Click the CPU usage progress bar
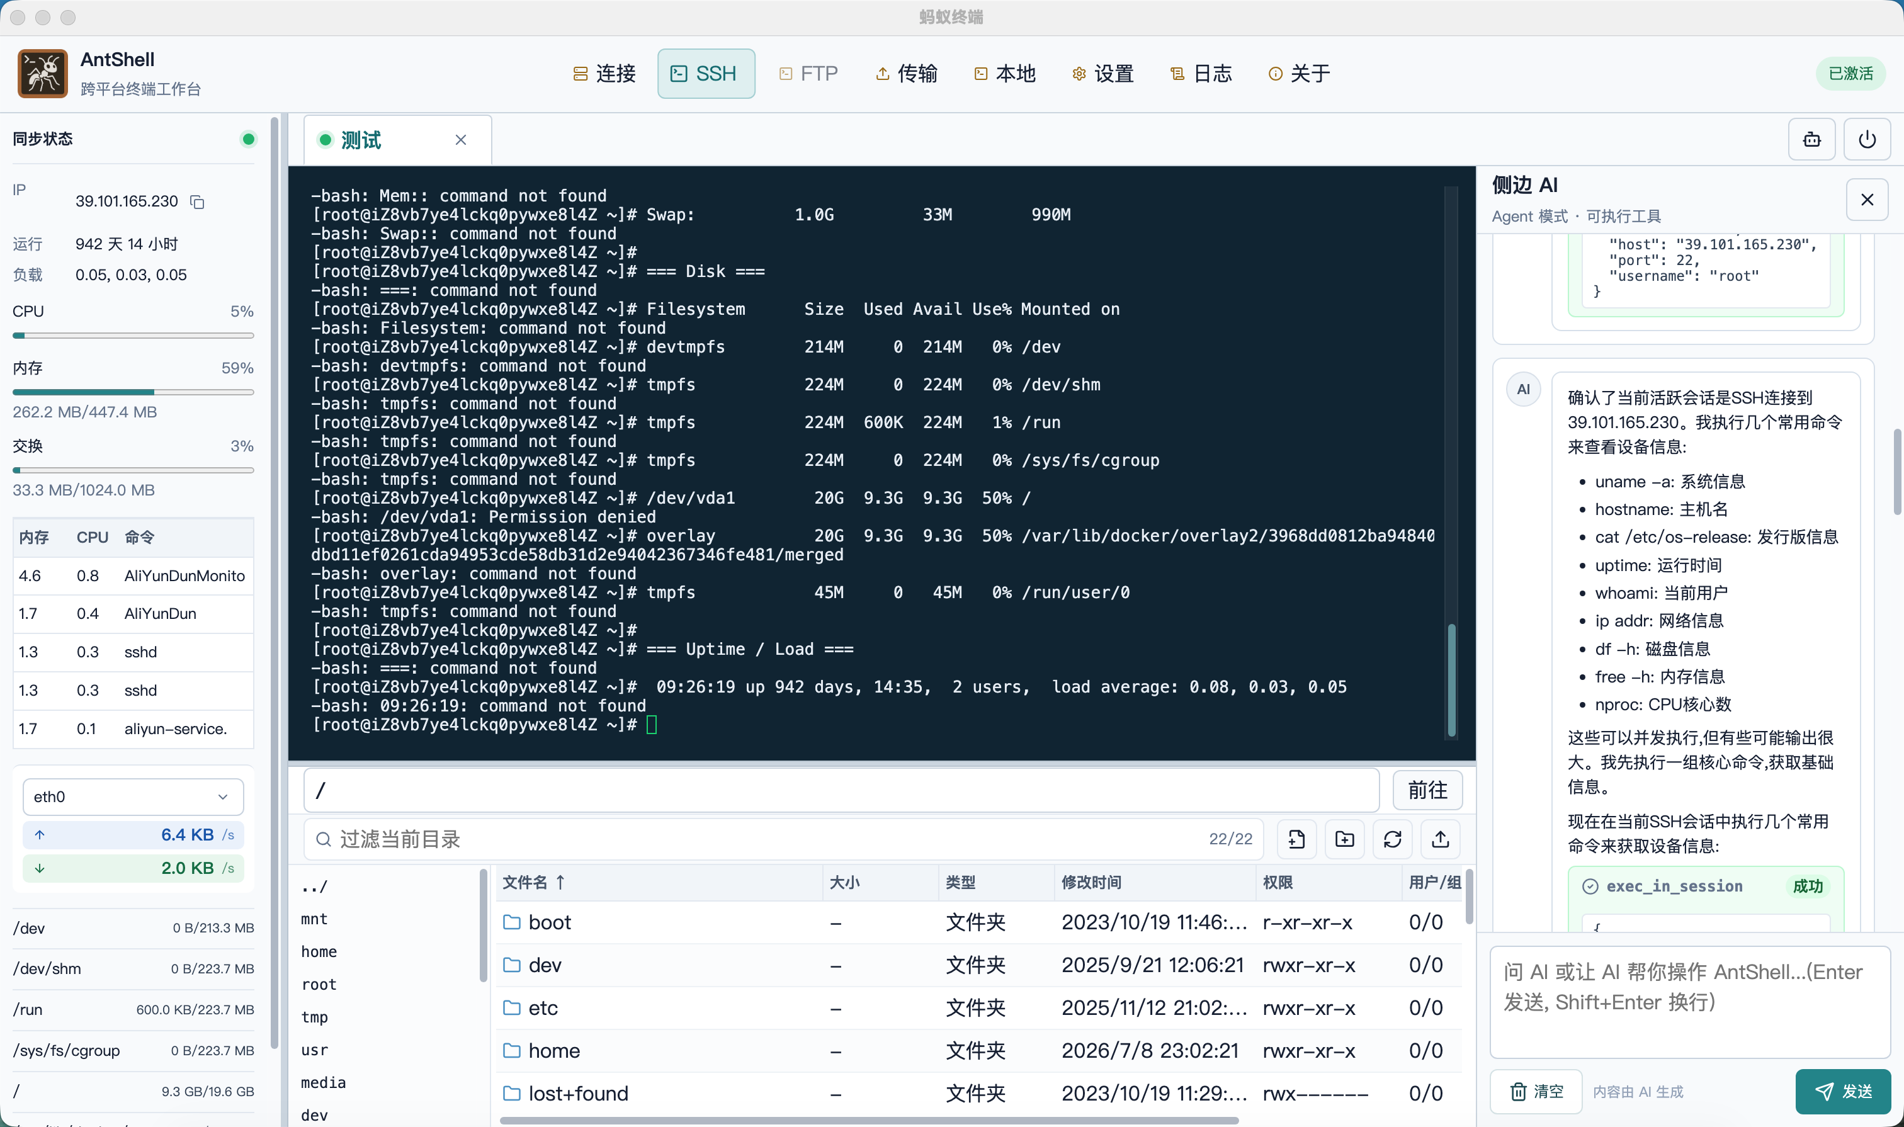 (x=133, y=335)
